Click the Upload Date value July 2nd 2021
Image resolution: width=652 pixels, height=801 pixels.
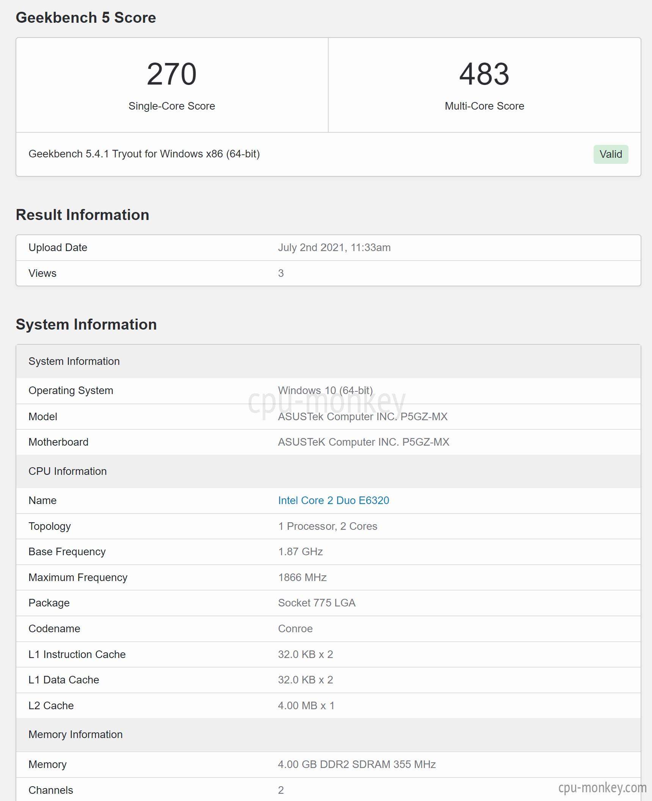coord(334,247)
